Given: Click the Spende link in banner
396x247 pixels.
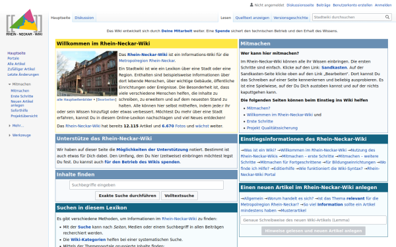Looking at the screenshot, I should click(222, 31).
